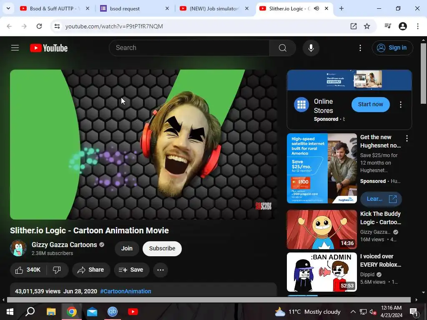This screenshot has height=320, width=427.
Task: Click the Hughesnet Learn more button
Action: click(x=381, y=199)
